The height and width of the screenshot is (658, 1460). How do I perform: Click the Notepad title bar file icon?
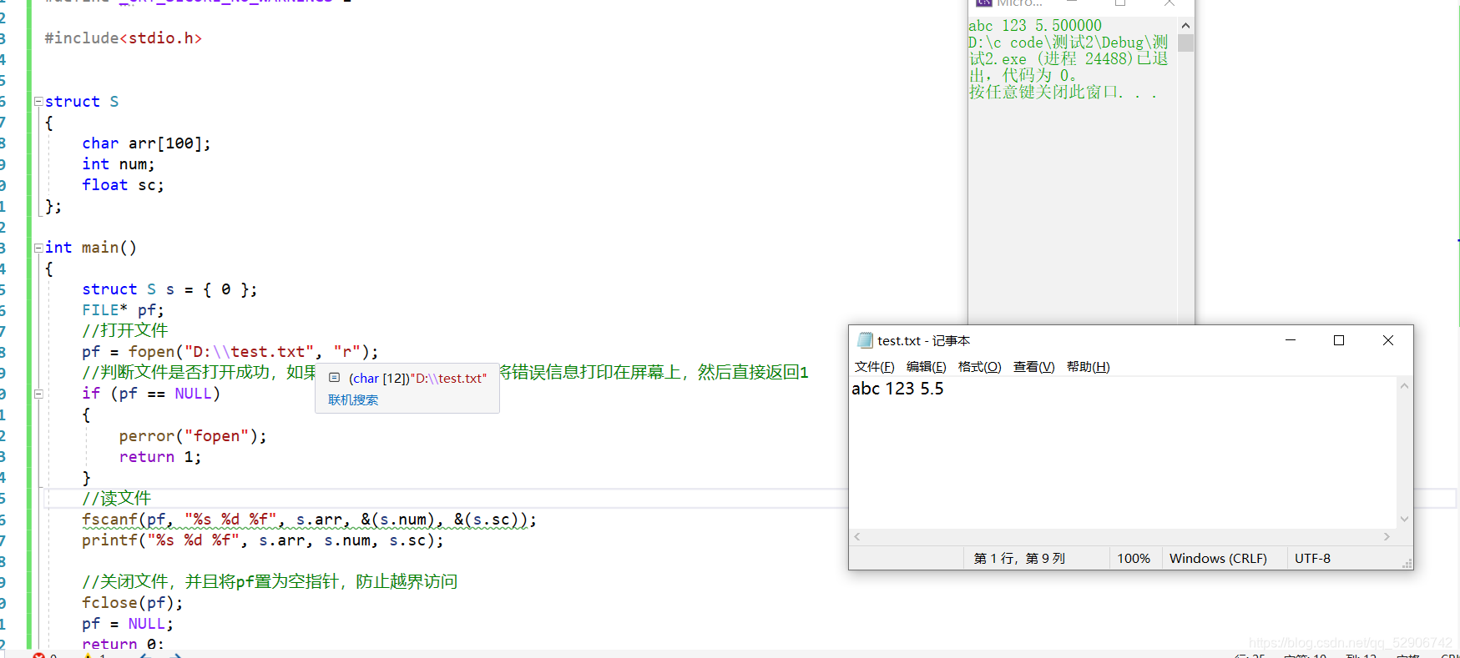click(865, 340)
